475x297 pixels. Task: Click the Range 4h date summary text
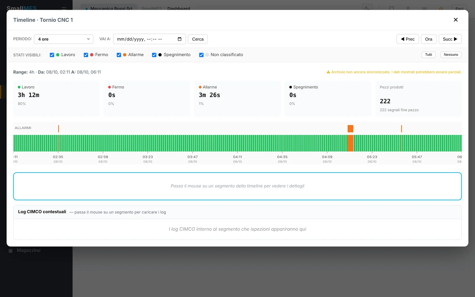point(57,72)
